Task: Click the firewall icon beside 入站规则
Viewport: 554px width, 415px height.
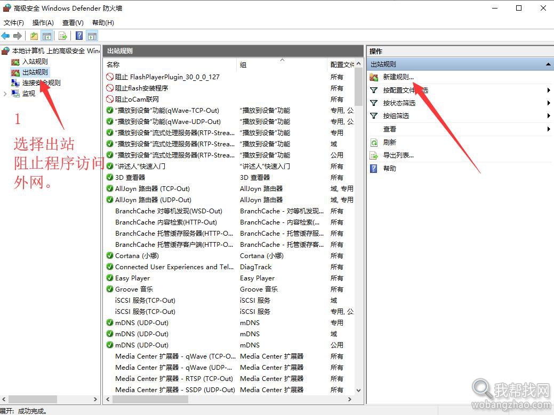Action: click(15, 62)
